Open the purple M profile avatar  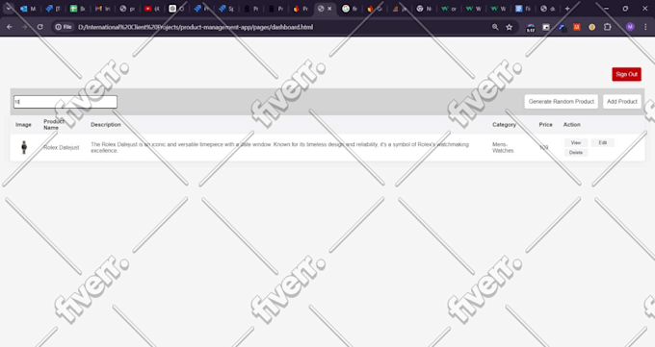630,27
